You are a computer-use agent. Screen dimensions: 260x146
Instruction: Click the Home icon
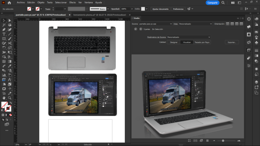9,3
